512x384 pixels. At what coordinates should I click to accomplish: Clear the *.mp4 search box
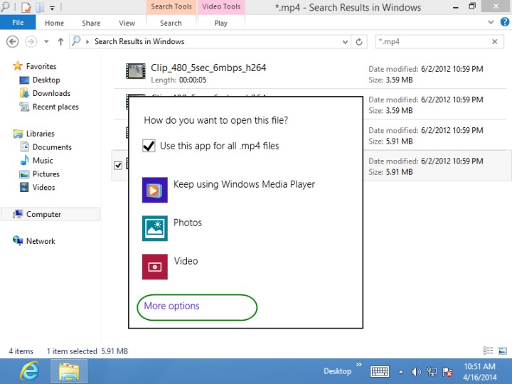495,42
